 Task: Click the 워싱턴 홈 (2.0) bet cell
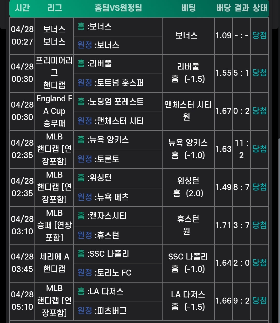click(188, 187)
